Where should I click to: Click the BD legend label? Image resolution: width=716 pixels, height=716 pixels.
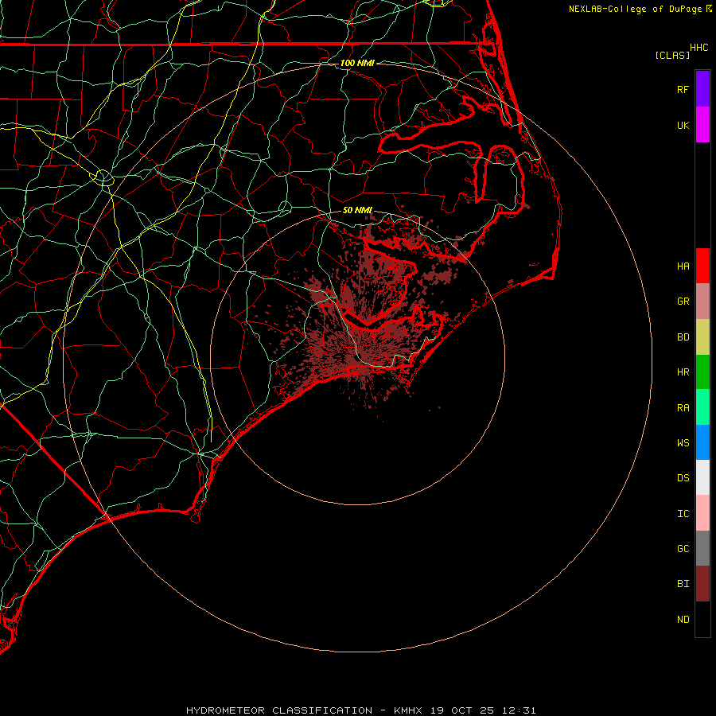click(683, 337)
